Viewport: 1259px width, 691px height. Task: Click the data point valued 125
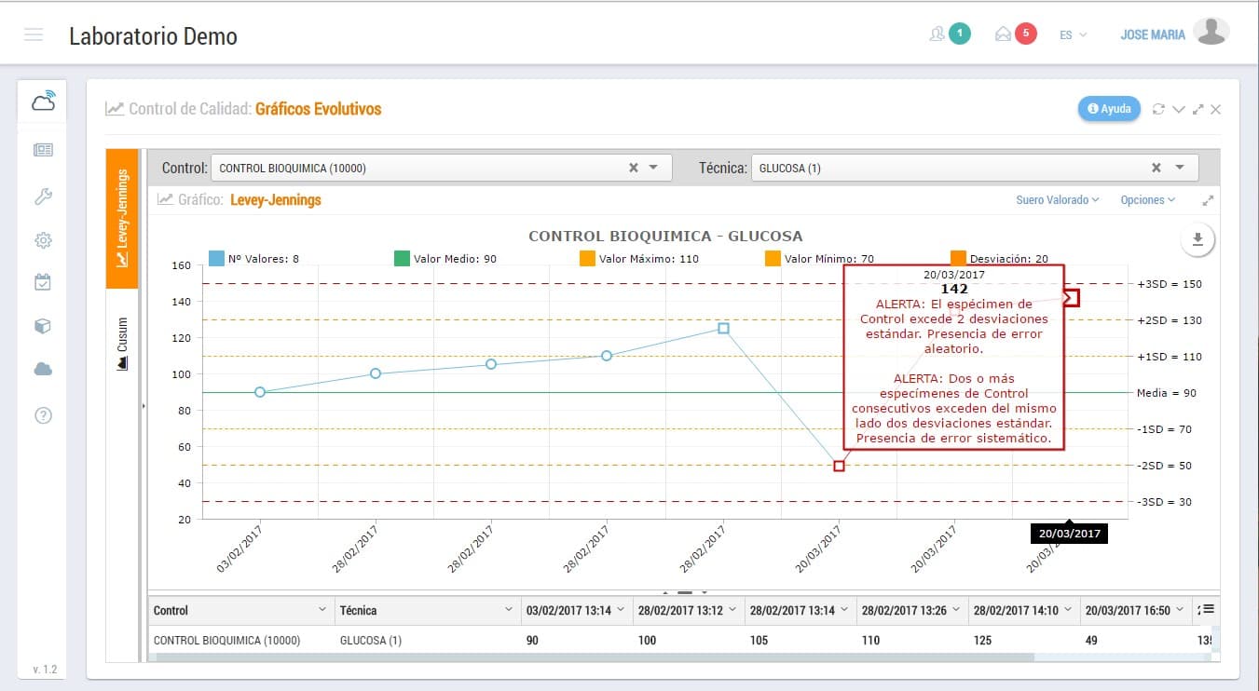(723, 328)
